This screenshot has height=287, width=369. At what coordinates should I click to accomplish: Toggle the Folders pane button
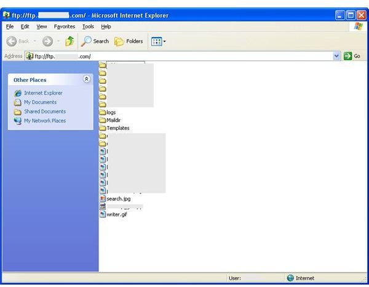pyautogui.click(x=129, y=41)
